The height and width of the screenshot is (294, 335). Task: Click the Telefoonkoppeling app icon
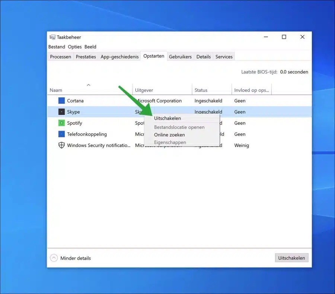point(61,134)
